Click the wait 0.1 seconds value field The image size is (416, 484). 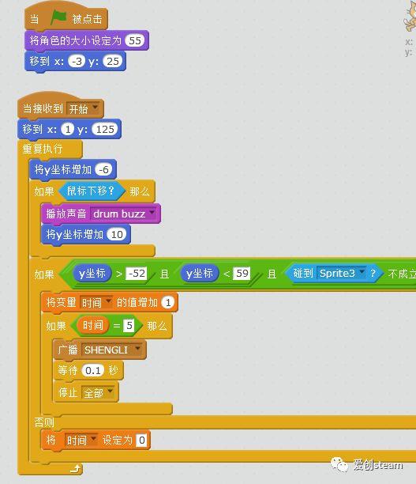click(93, 370)
